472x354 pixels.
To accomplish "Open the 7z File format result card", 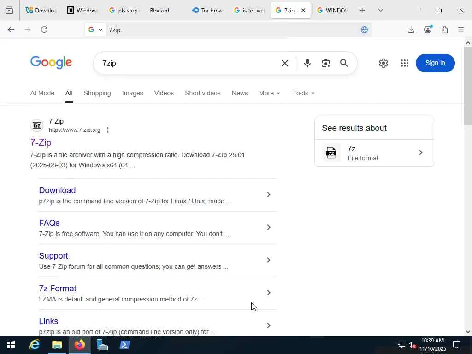I will click(x=374, y=153).
